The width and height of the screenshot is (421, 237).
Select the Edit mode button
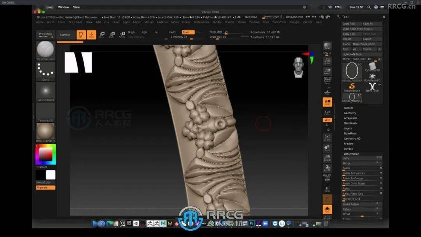[x=81, y=35]
